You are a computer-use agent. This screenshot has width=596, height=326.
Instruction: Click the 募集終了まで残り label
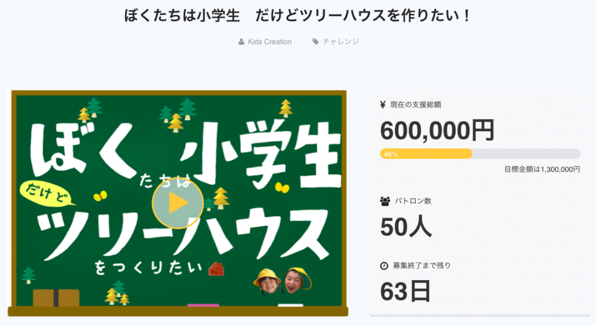coord(422,266)
